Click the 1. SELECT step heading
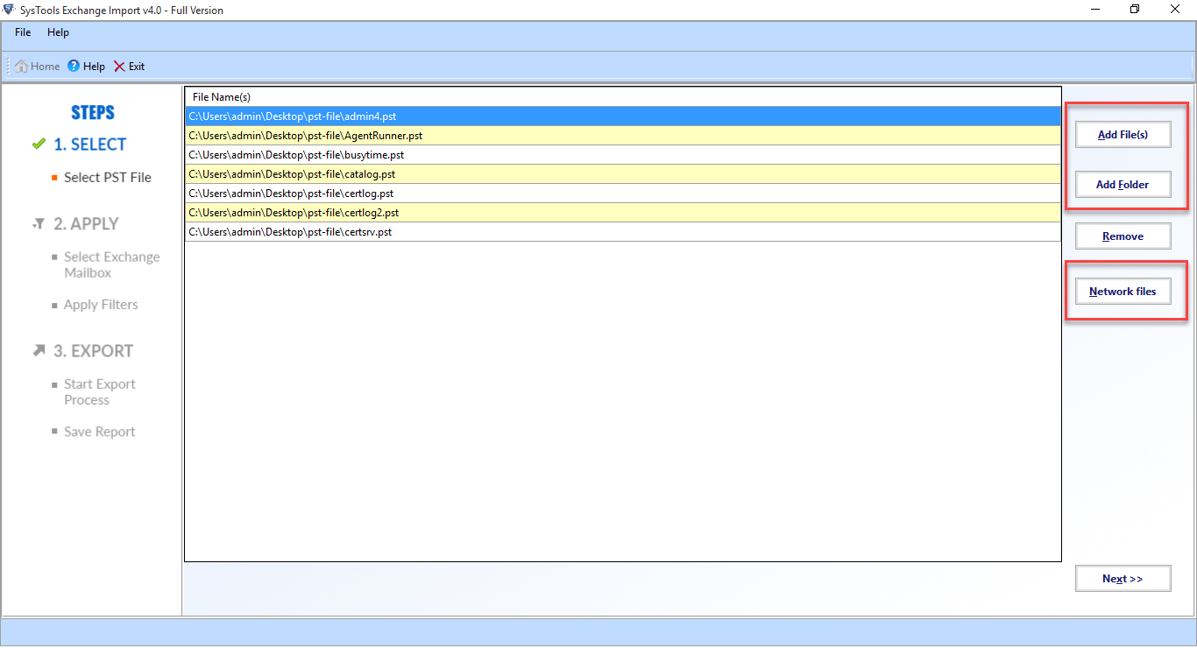The height and width of the screenshot is (648, 1197). 89,144
